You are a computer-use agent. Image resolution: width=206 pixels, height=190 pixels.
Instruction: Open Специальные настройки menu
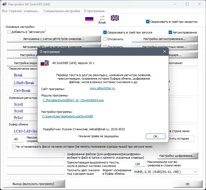(x=62, y=11)
